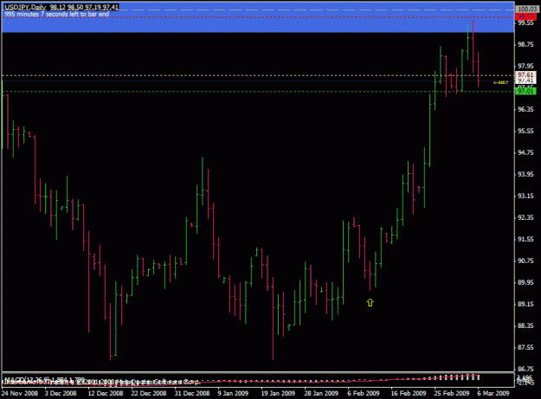The image size is (541, 399).
Task: Click the 95.55 price scale value
Action: 525,131
